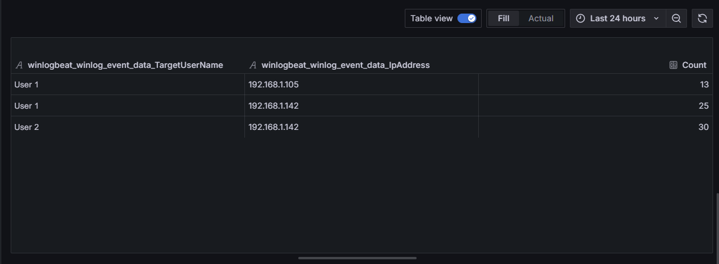The width and height of the screenshot is (719, 264).
Task: Click the count value 30 cell
Action: pos(703,127)
